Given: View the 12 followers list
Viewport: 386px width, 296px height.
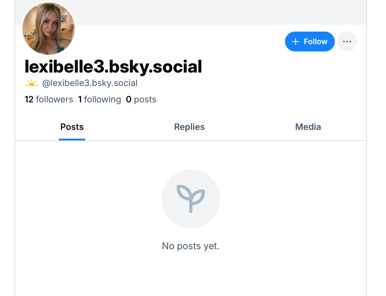Looking at the screenshot, I should (x=49, y=99).
